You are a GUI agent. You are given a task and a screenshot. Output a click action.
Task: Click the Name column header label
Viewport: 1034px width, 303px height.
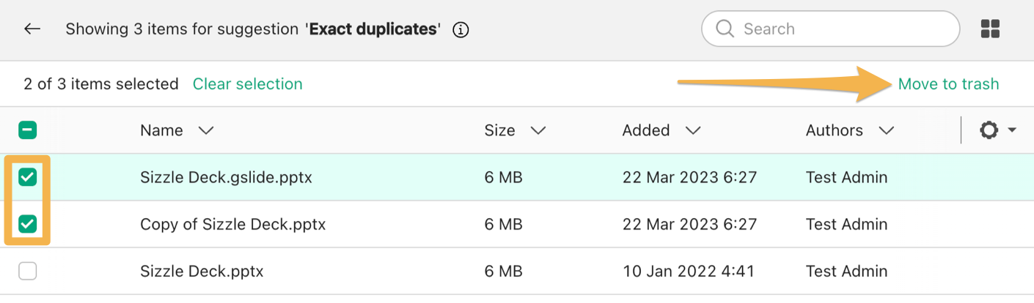[x=161, y=130]
